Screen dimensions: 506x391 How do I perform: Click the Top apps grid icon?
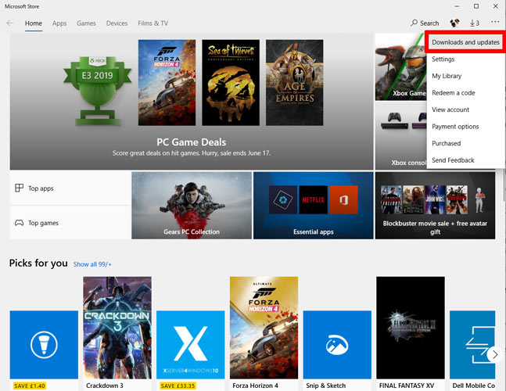point(19,188)
